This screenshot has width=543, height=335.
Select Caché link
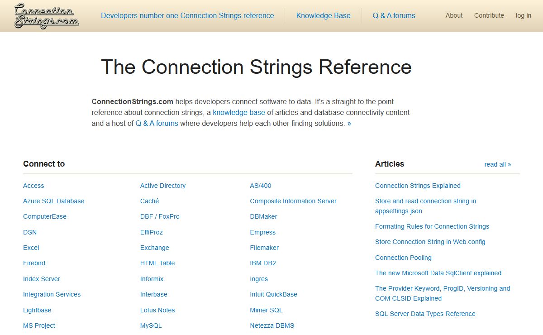tap(149, 201)
